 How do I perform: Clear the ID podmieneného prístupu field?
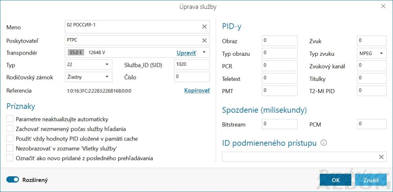click(x=381, y=157)
